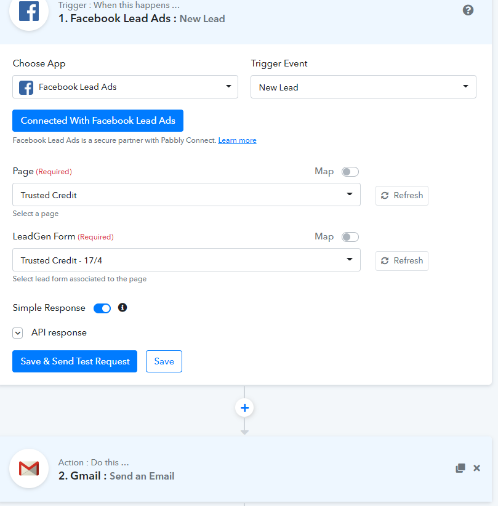This screenshot has width=498, height=506.
Task: Open the Learn more link
Action: (237, 140)
